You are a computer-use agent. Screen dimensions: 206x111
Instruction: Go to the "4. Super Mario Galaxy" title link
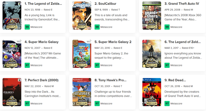click(42, 42)
